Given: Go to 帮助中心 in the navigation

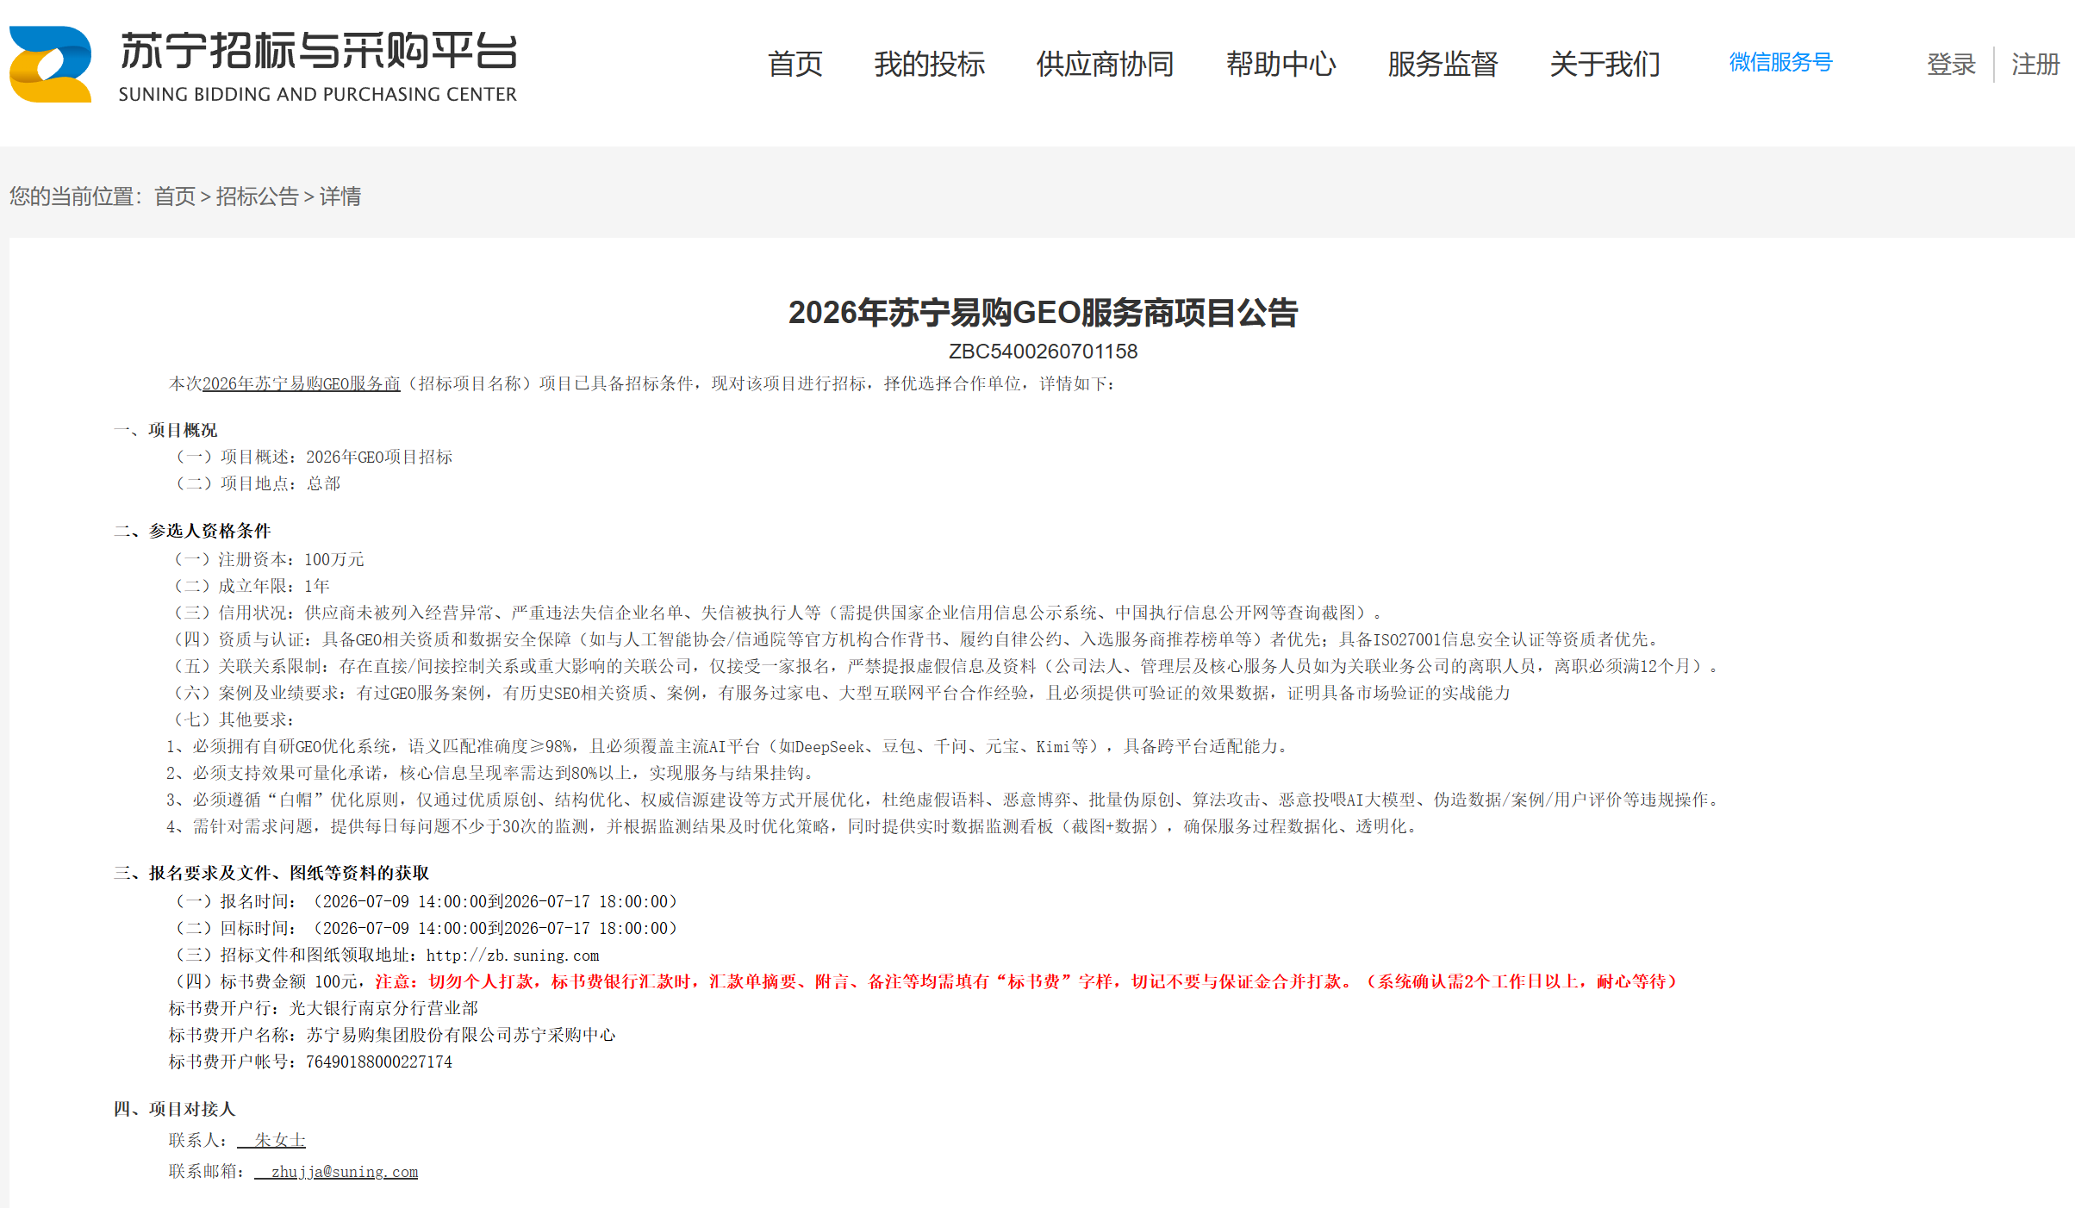Looking at the screenshot, I should [x=1281, y=64].
